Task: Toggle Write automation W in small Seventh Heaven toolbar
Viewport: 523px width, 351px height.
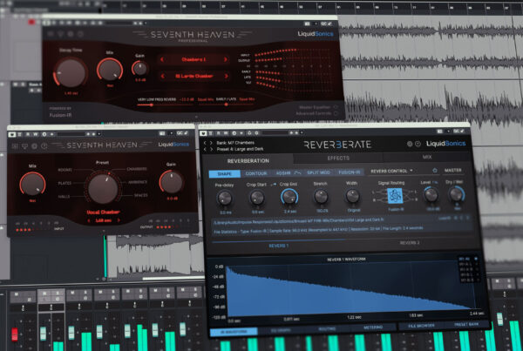Action: coord(36,134)
